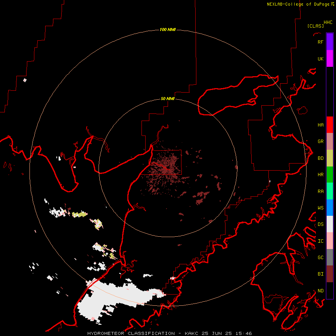Click the ND black legend swatch

coord(330,290)
